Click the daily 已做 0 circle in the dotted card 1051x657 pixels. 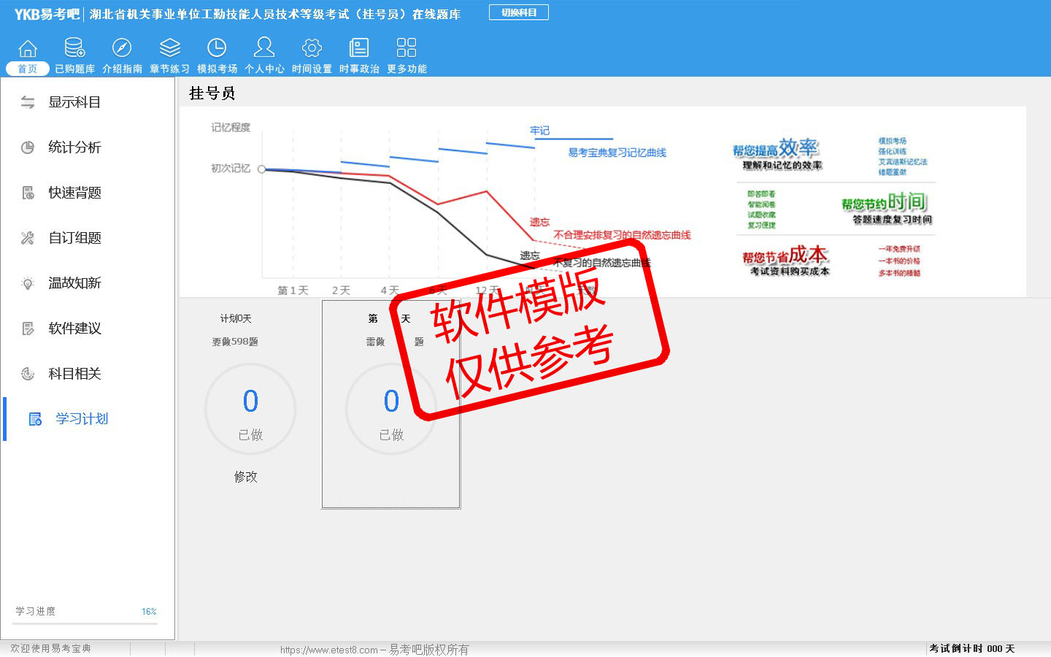(x=391, y=410)
